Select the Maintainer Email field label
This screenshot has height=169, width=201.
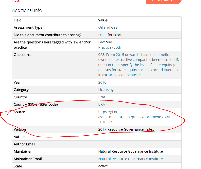point(28,159)
